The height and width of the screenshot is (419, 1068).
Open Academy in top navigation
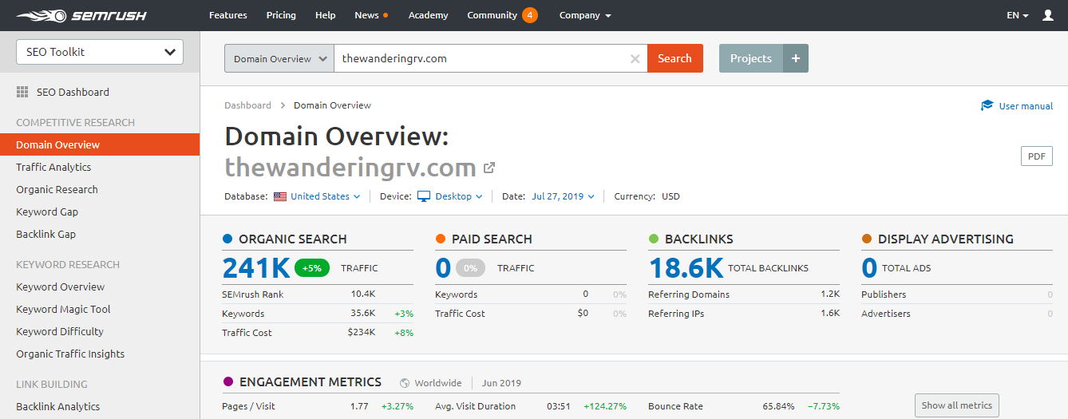coord(429,15)
